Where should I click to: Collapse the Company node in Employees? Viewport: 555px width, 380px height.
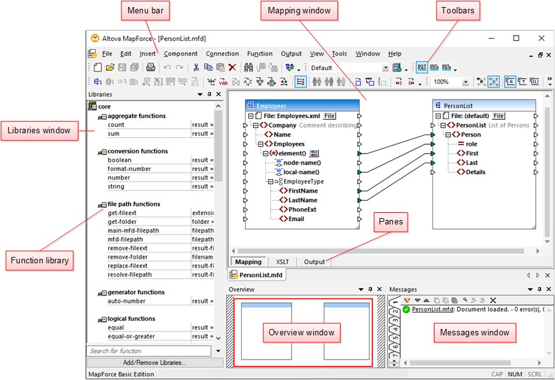pos(256,125)
